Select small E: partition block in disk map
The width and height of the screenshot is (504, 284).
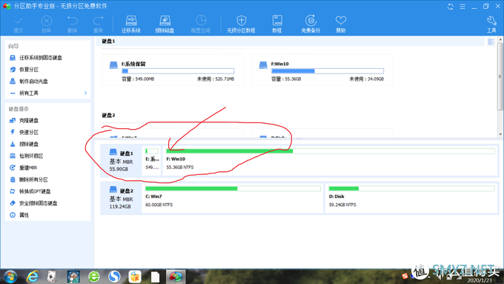(x=152, y=160)
